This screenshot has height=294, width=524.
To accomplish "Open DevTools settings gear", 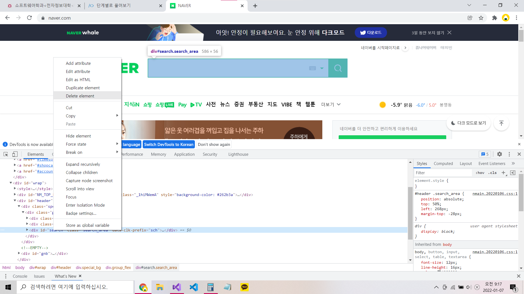I will click(499, 154).
